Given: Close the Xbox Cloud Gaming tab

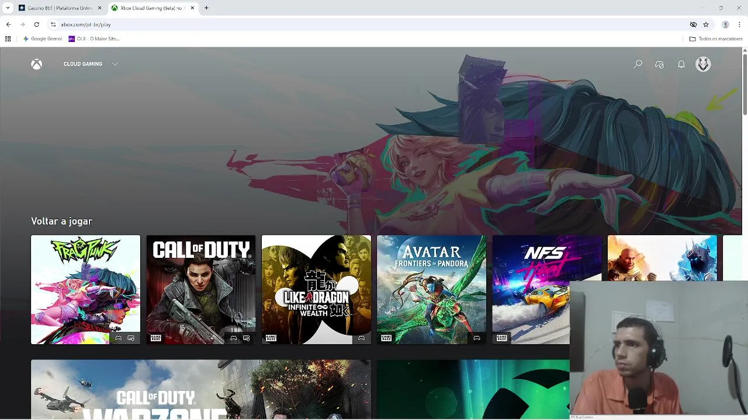Looking at the screenshot, I should click(x=192, y=8).
